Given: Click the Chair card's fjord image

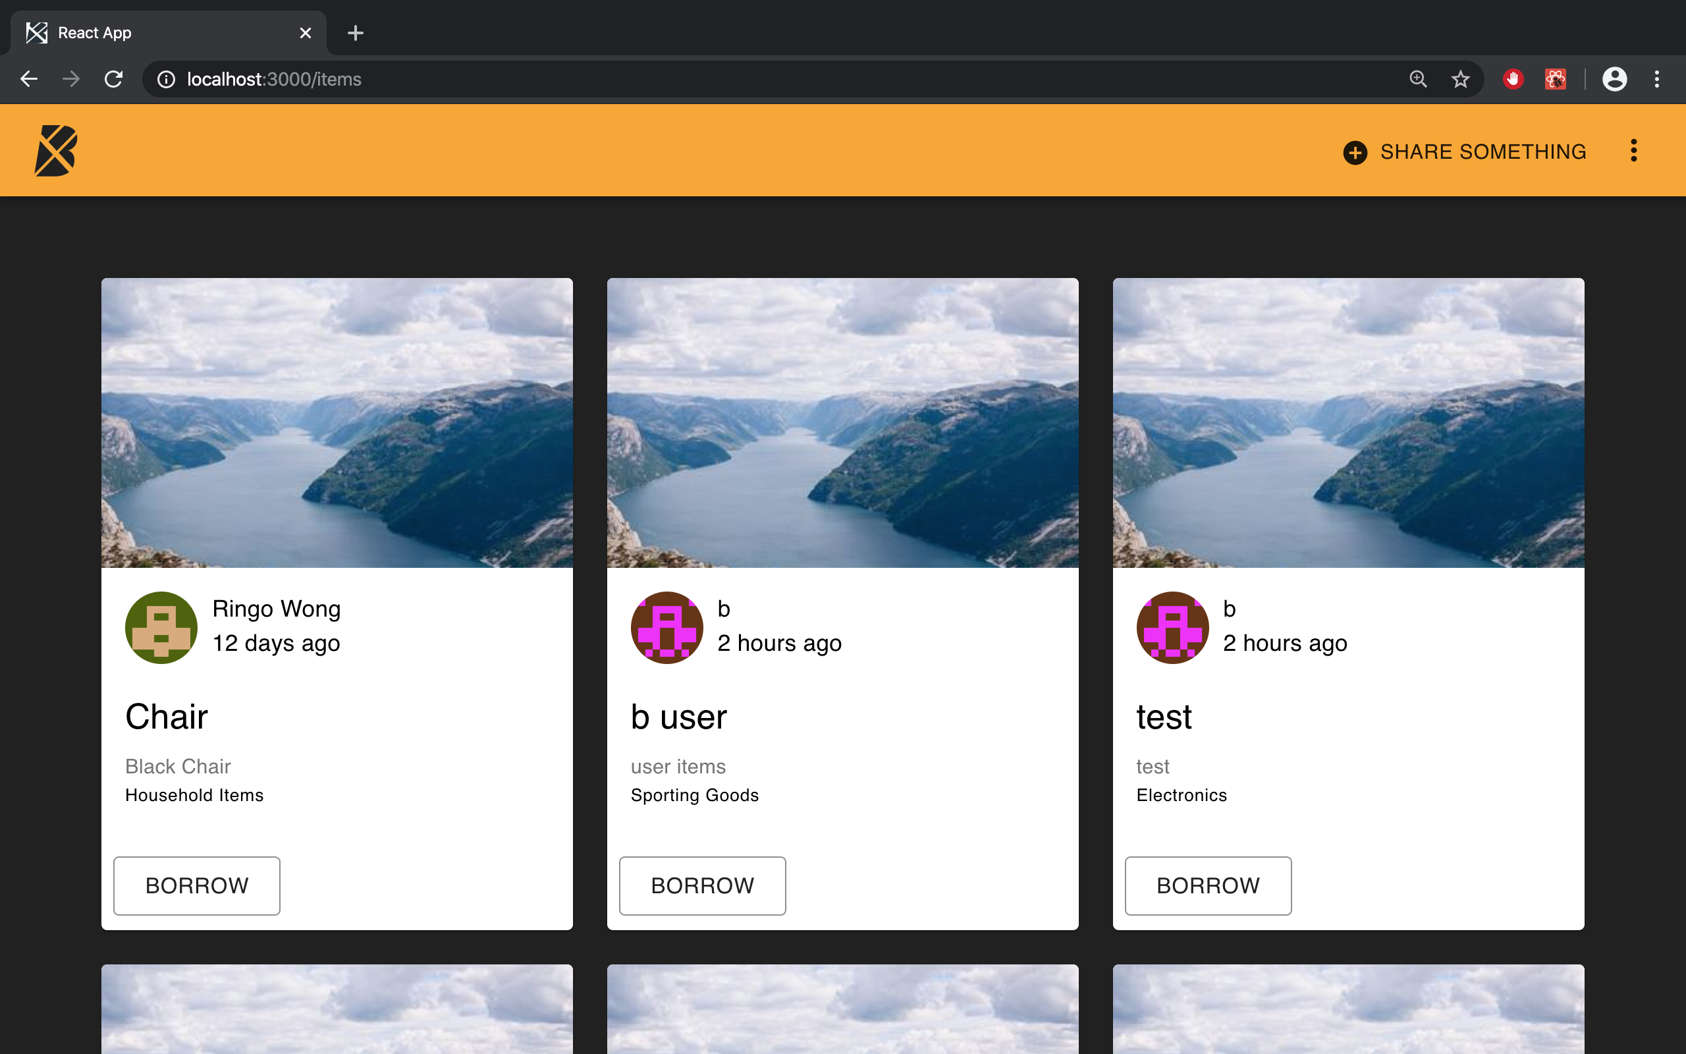Looking at the screenshot, I should click(x=337, y=422).
